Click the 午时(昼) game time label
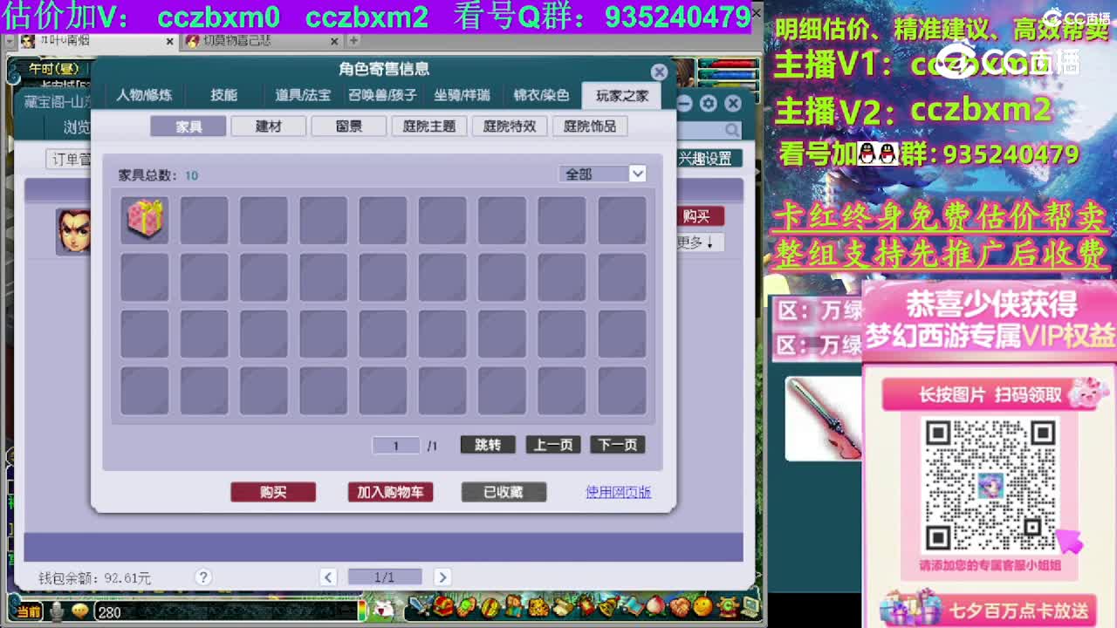This screenshot has height=628, width=1117. [53, 68]
